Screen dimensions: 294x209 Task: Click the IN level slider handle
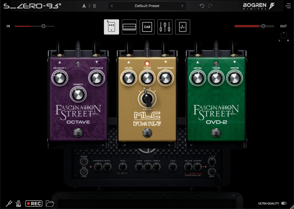click(x=44, y=26)
